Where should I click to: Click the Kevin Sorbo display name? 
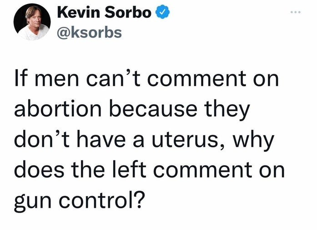tap(104, 13)
